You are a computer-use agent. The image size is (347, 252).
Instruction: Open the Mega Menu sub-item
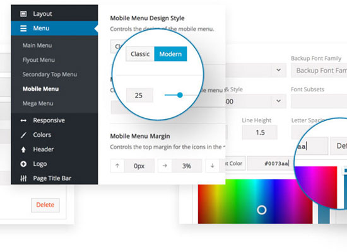(38, 103)
